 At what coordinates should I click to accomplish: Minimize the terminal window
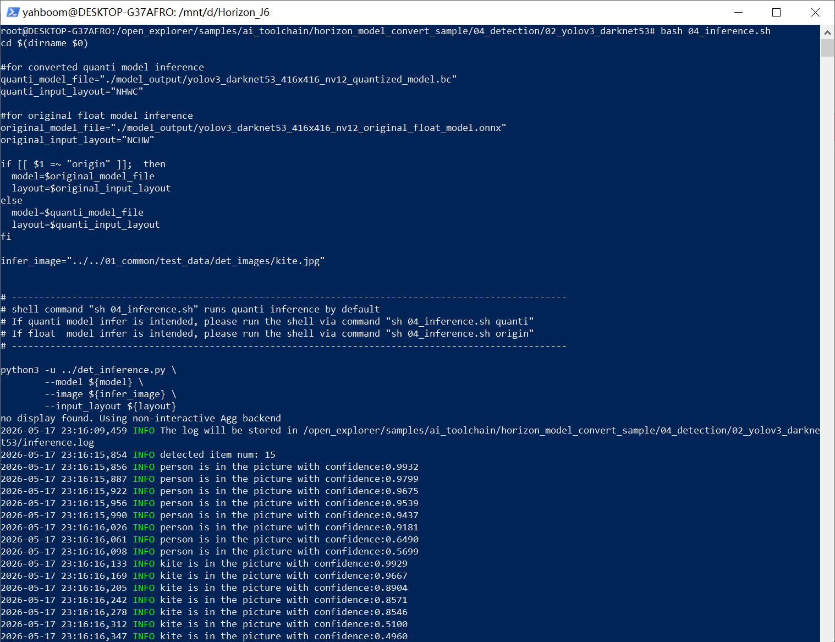(x=738, y=12)
